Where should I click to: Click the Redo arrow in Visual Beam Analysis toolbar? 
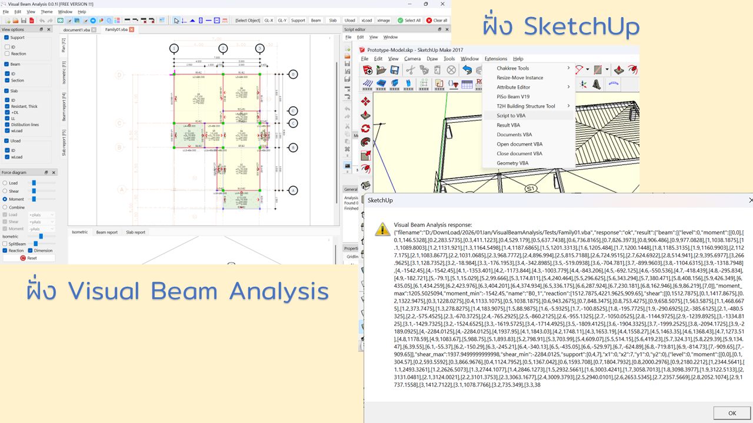coord(50,21)
